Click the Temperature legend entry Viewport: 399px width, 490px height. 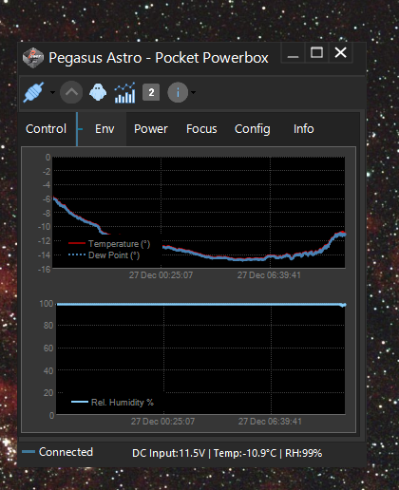(x=109, y=244)
